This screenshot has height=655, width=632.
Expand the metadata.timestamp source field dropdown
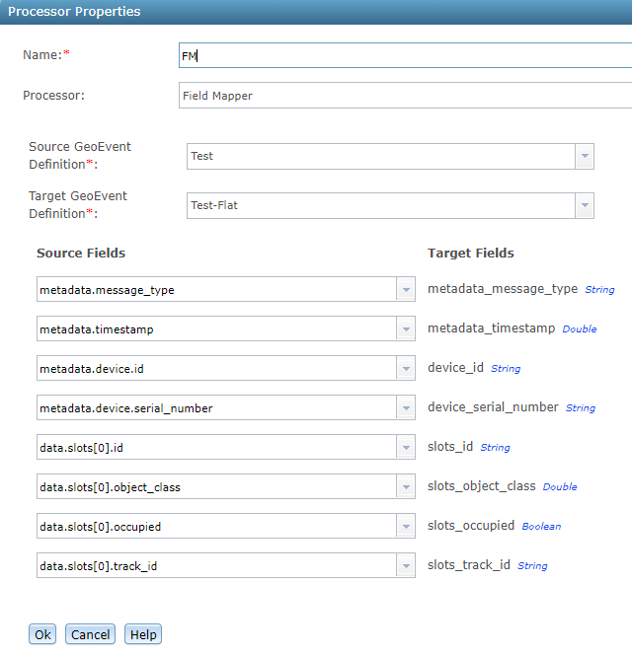pos(405,329)
